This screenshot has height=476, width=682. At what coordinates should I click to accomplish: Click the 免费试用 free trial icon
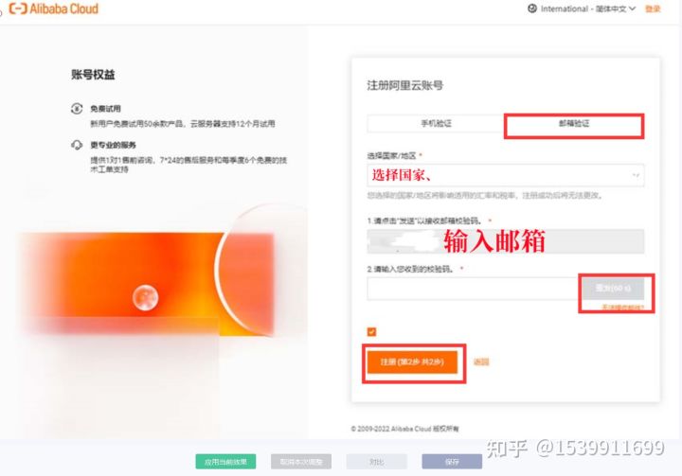77,108
